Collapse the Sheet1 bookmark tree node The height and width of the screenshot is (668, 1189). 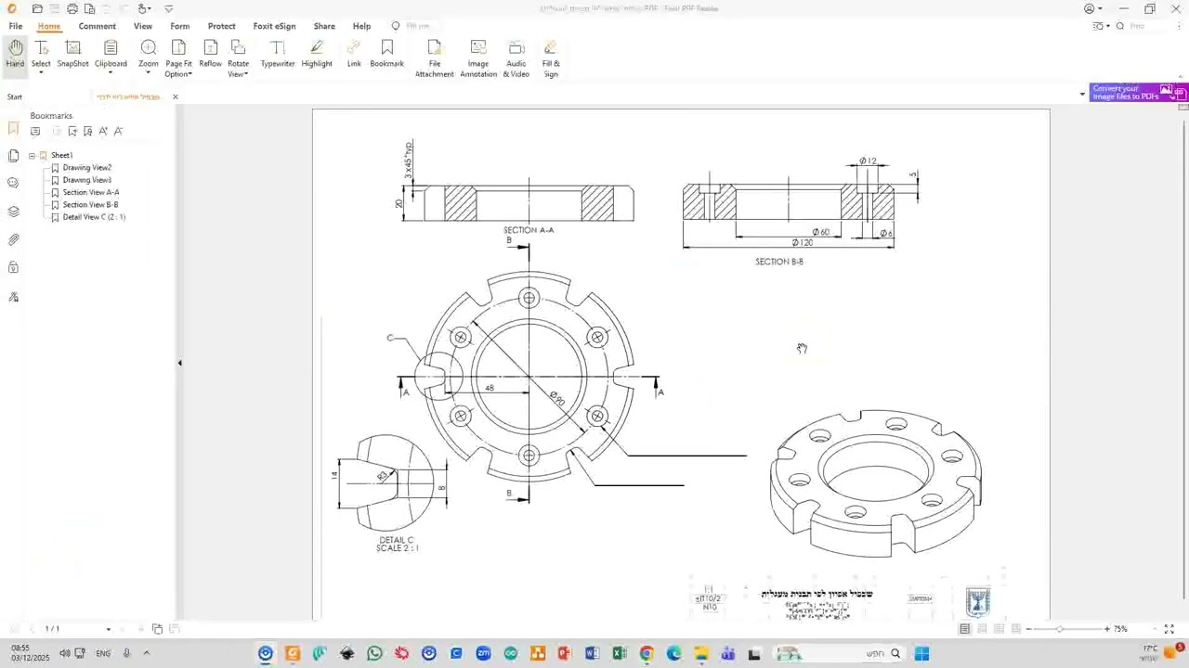click(x=32, y=155)
